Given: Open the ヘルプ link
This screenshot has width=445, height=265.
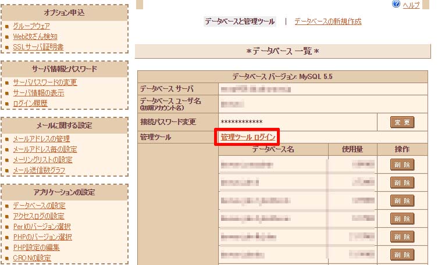Looking at the screenshot, I should [411, 5].
